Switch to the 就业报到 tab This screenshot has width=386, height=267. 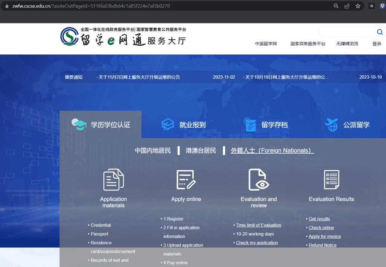tap(184, 125)
